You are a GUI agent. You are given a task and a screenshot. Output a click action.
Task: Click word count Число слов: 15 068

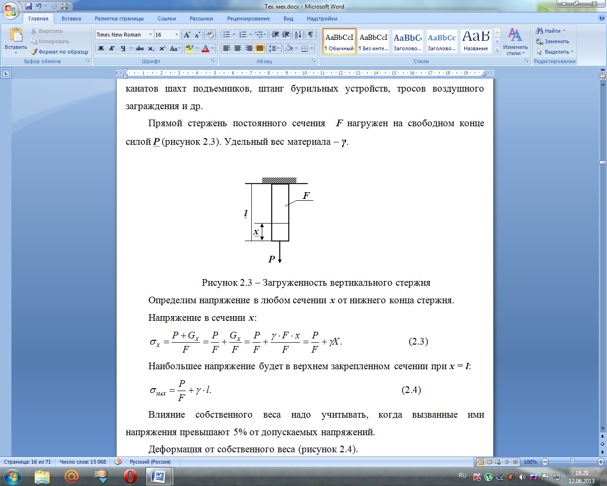(x=83, y=462)
